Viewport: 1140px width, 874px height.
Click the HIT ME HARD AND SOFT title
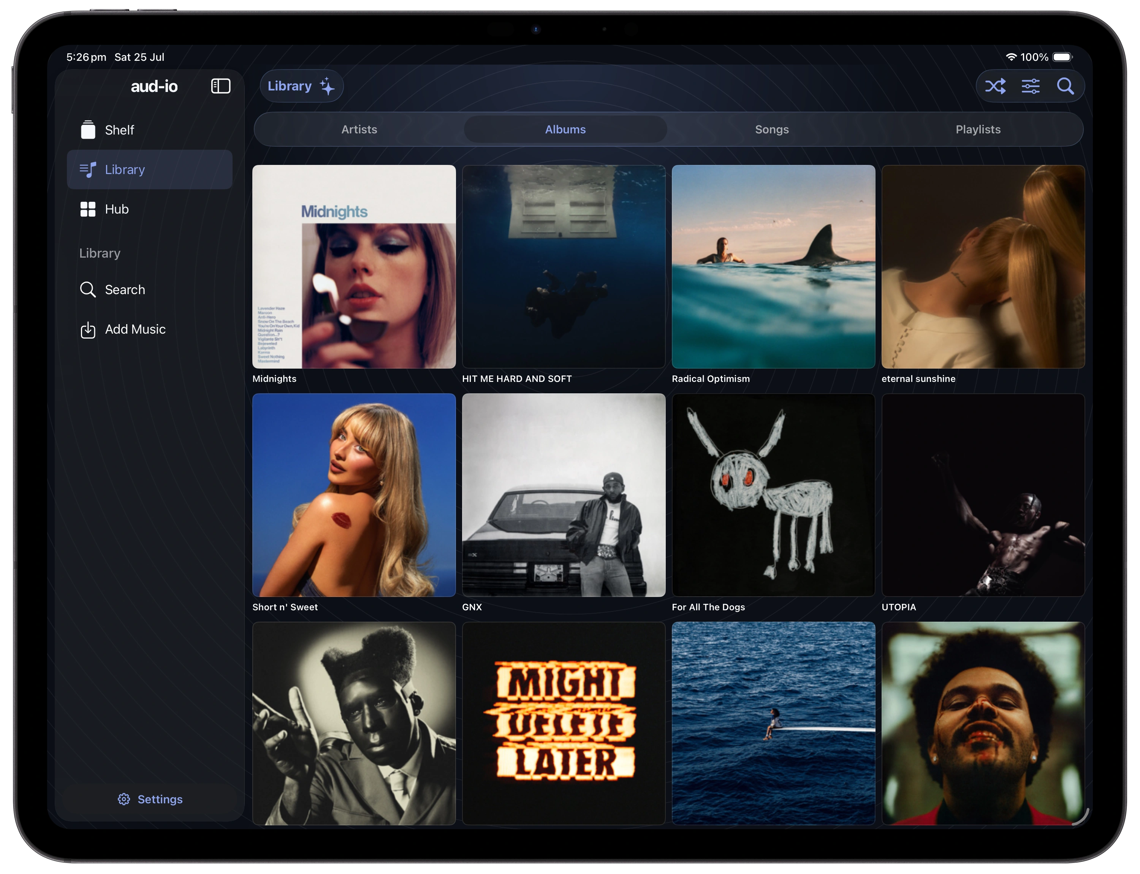point(517,379)
